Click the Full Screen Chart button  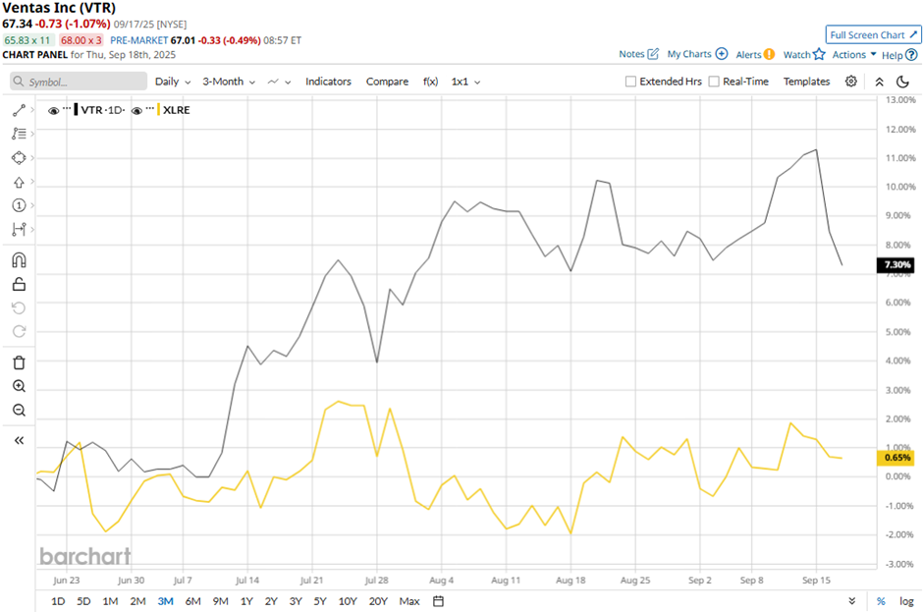tap(873, 34)
